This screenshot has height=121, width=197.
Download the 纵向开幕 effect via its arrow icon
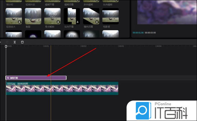[x=77, y=22]
